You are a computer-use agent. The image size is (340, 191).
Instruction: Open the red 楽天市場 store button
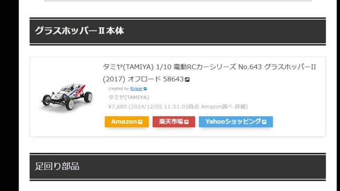tap(174, 122)
